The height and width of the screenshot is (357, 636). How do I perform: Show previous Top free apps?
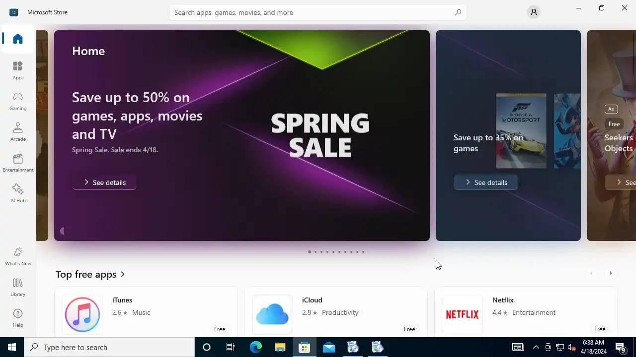(591, 273)
